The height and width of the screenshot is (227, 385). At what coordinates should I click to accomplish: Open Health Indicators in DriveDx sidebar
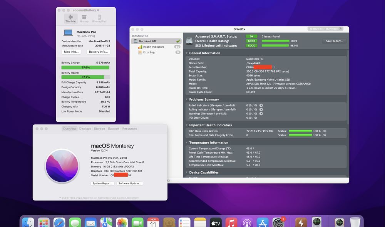154,47
